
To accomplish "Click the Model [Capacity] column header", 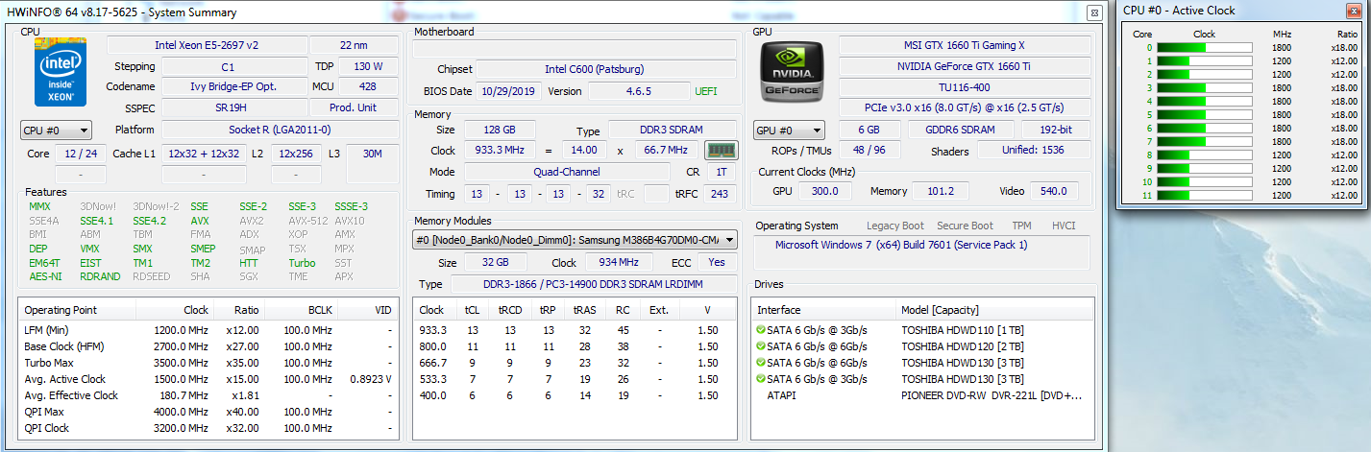I will [994, 310].
